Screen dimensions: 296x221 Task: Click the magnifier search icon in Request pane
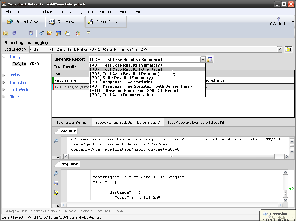click(x=56, y=141)
